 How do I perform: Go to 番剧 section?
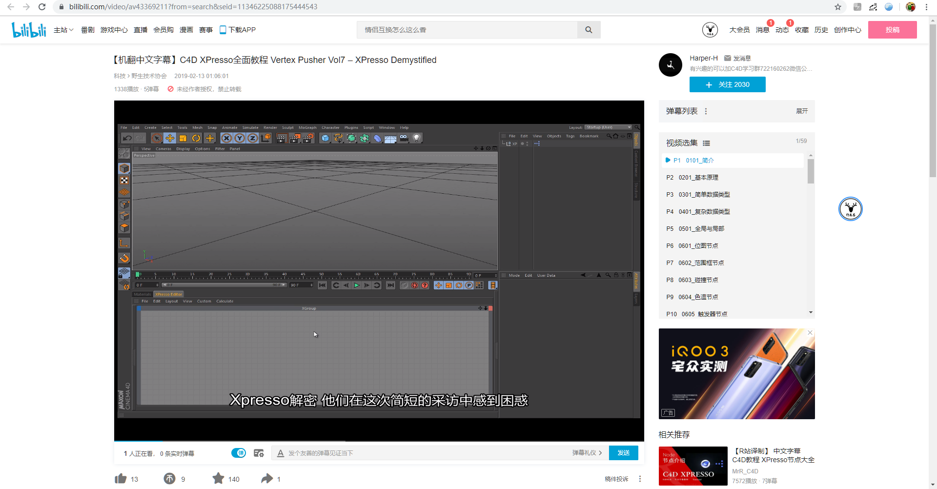88,30
